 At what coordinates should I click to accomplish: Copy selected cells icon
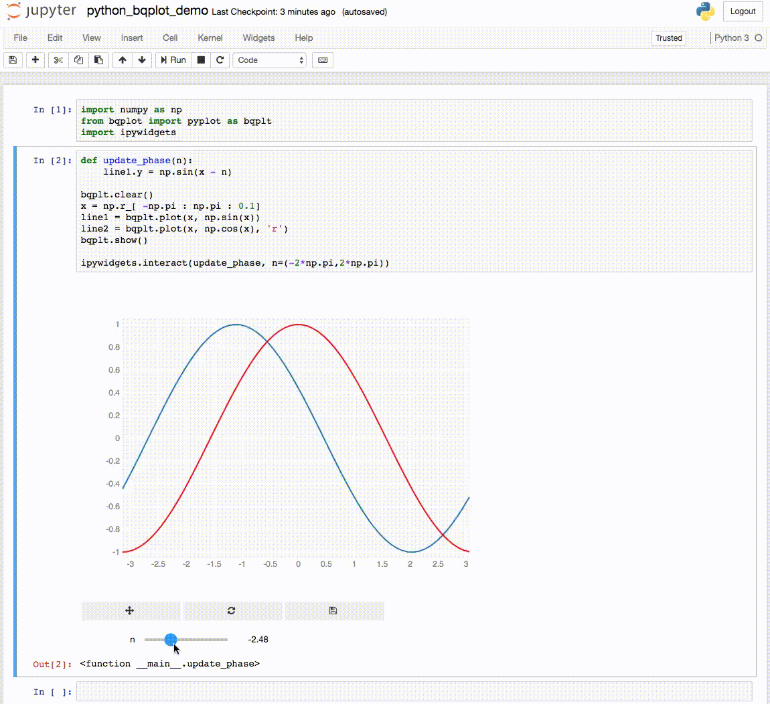[x=78, y=60]
